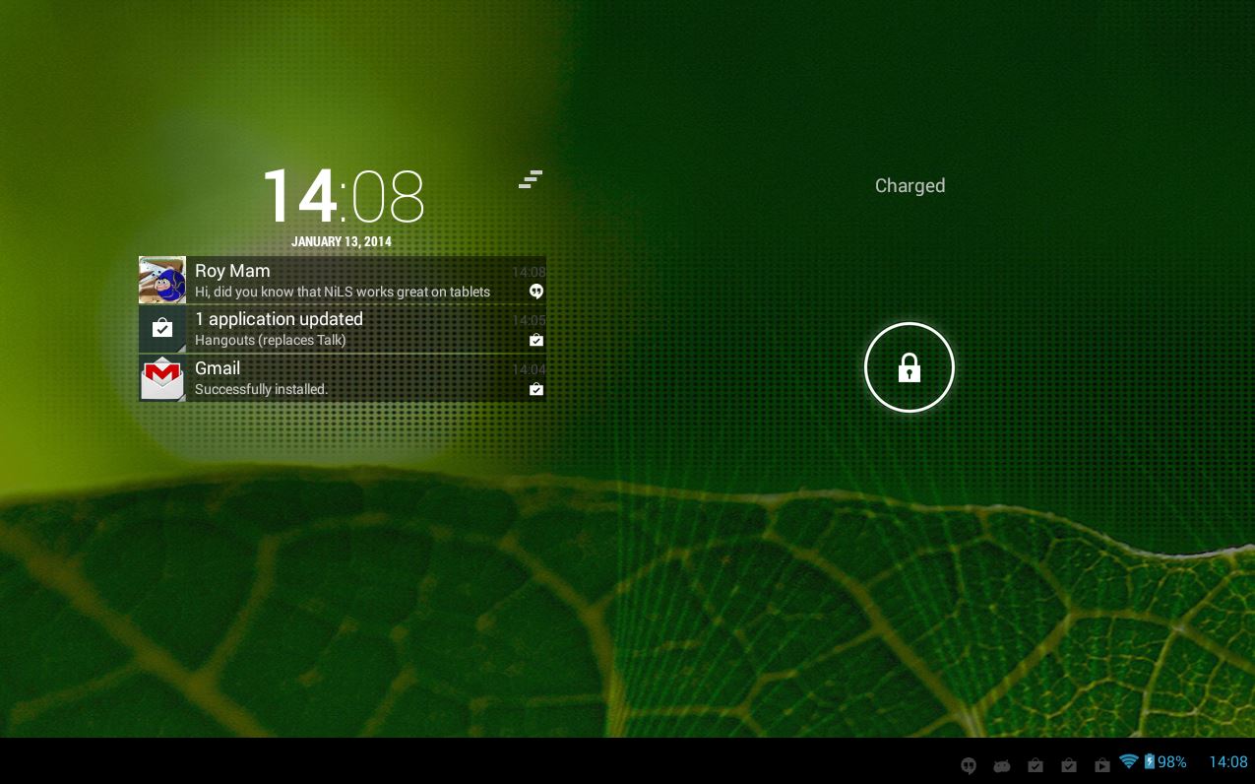Tap the padlock unlock icon
This screenshot has height=784, width=1255.
coord(909,367)
